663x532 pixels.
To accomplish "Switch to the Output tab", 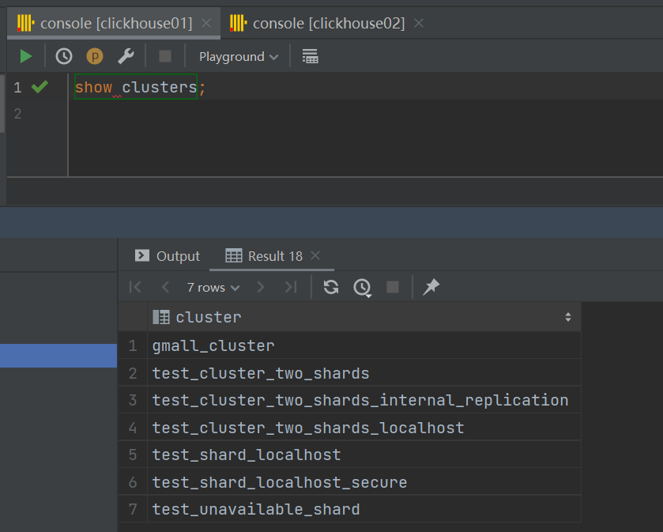I will click(x=168, y=256).
